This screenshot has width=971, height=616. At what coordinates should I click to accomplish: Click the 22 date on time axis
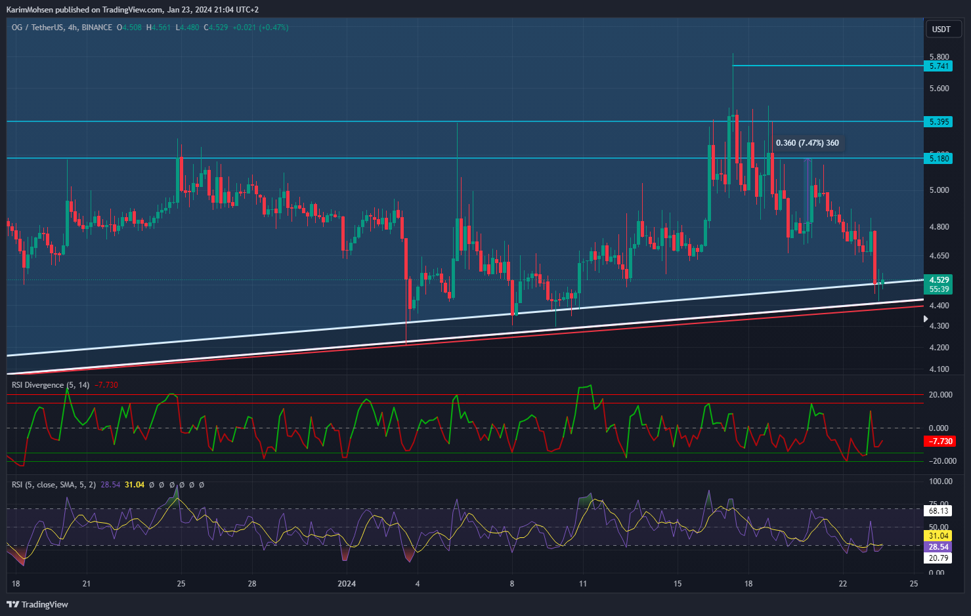click(x=843, y=584)
